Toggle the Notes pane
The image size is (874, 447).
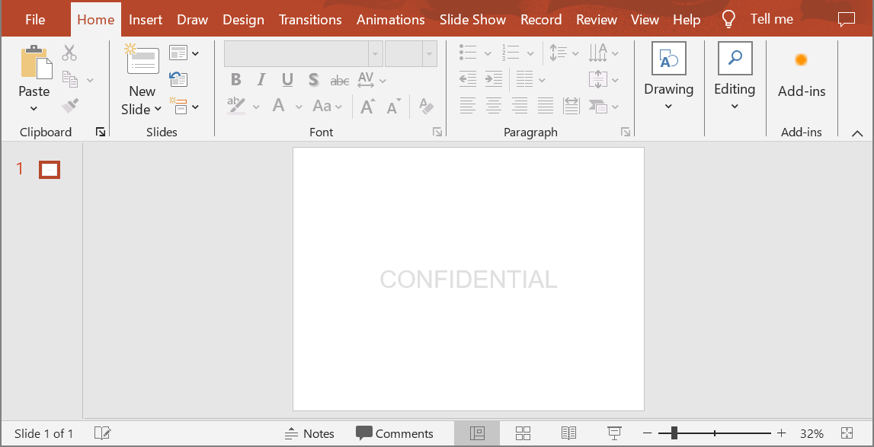point(309,433)
